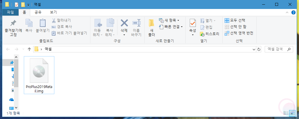The image size is (299, 119).
Task: Pin to Quick access (즐겨찾기에 고정)
Action: click(x=13, y=28)
